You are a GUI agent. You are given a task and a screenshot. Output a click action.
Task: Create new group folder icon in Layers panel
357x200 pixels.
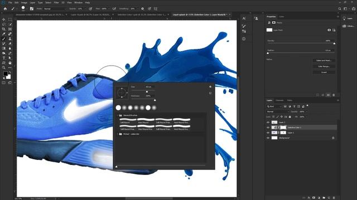(324, 198)
